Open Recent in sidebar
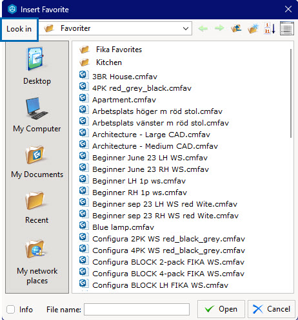298x320 pixels. pyautogui.click(x=37, y=207)
